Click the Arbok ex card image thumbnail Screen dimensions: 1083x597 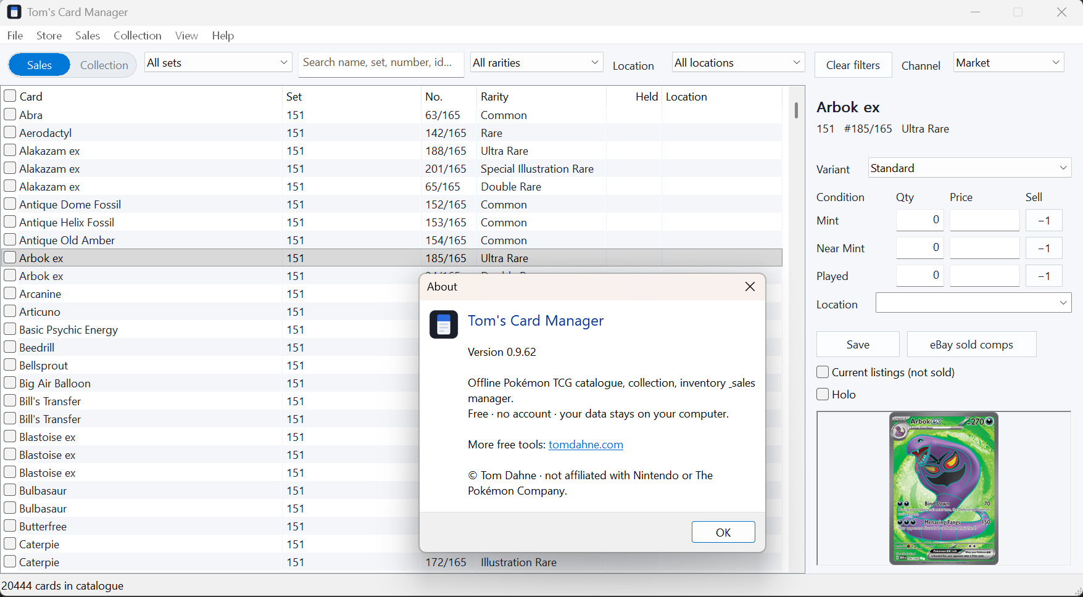point(944,488)
